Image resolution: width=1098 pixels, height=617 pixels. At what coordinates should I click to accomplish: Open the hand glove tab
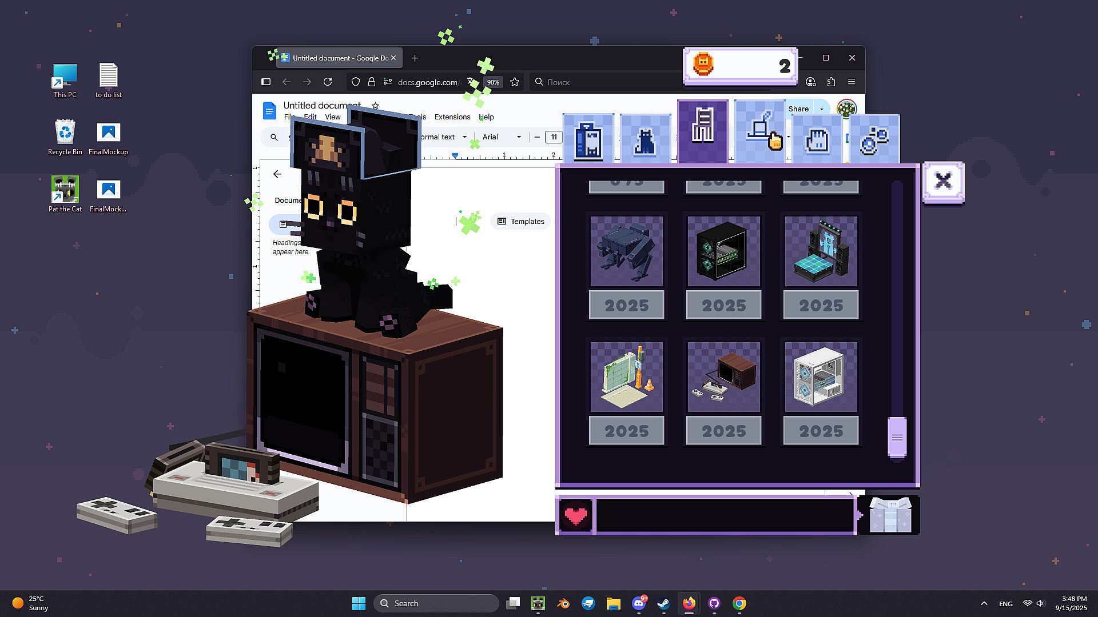pyautogui.click(x=817, y=139)
